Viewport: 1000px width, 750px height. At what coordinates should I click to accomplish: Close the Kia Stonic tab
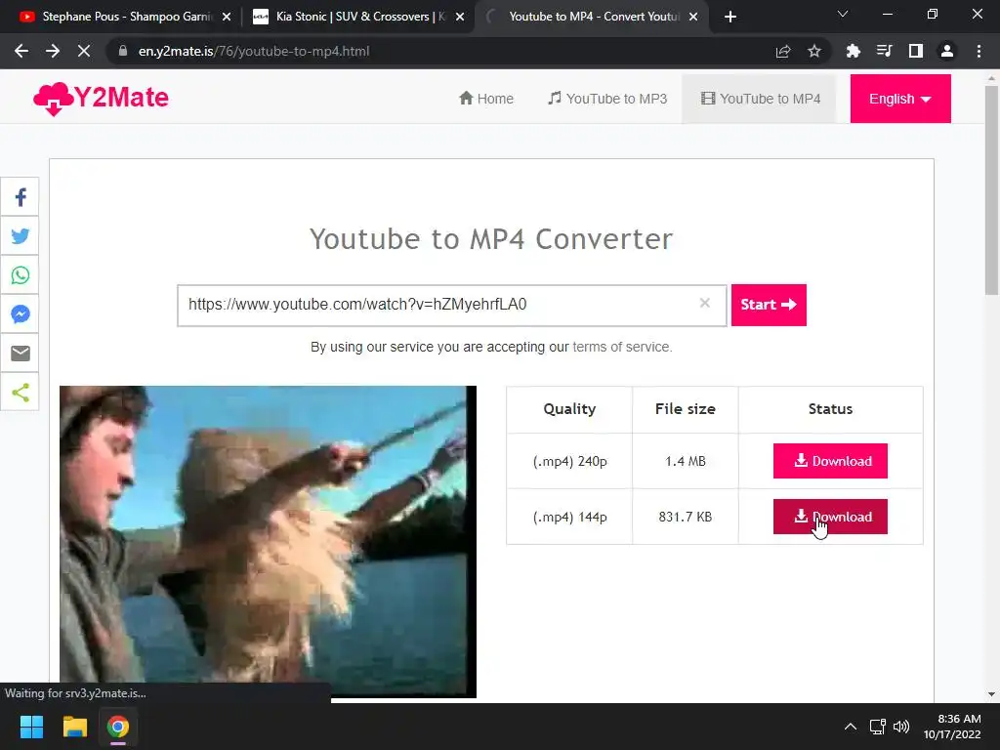[460, 18]
